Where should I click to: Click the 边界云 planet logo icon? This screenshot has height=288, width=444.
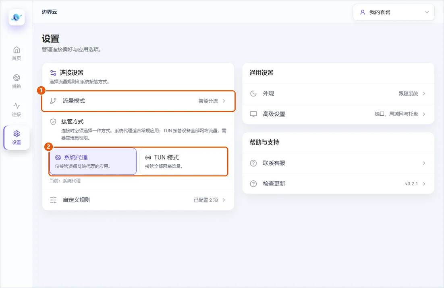17,17
